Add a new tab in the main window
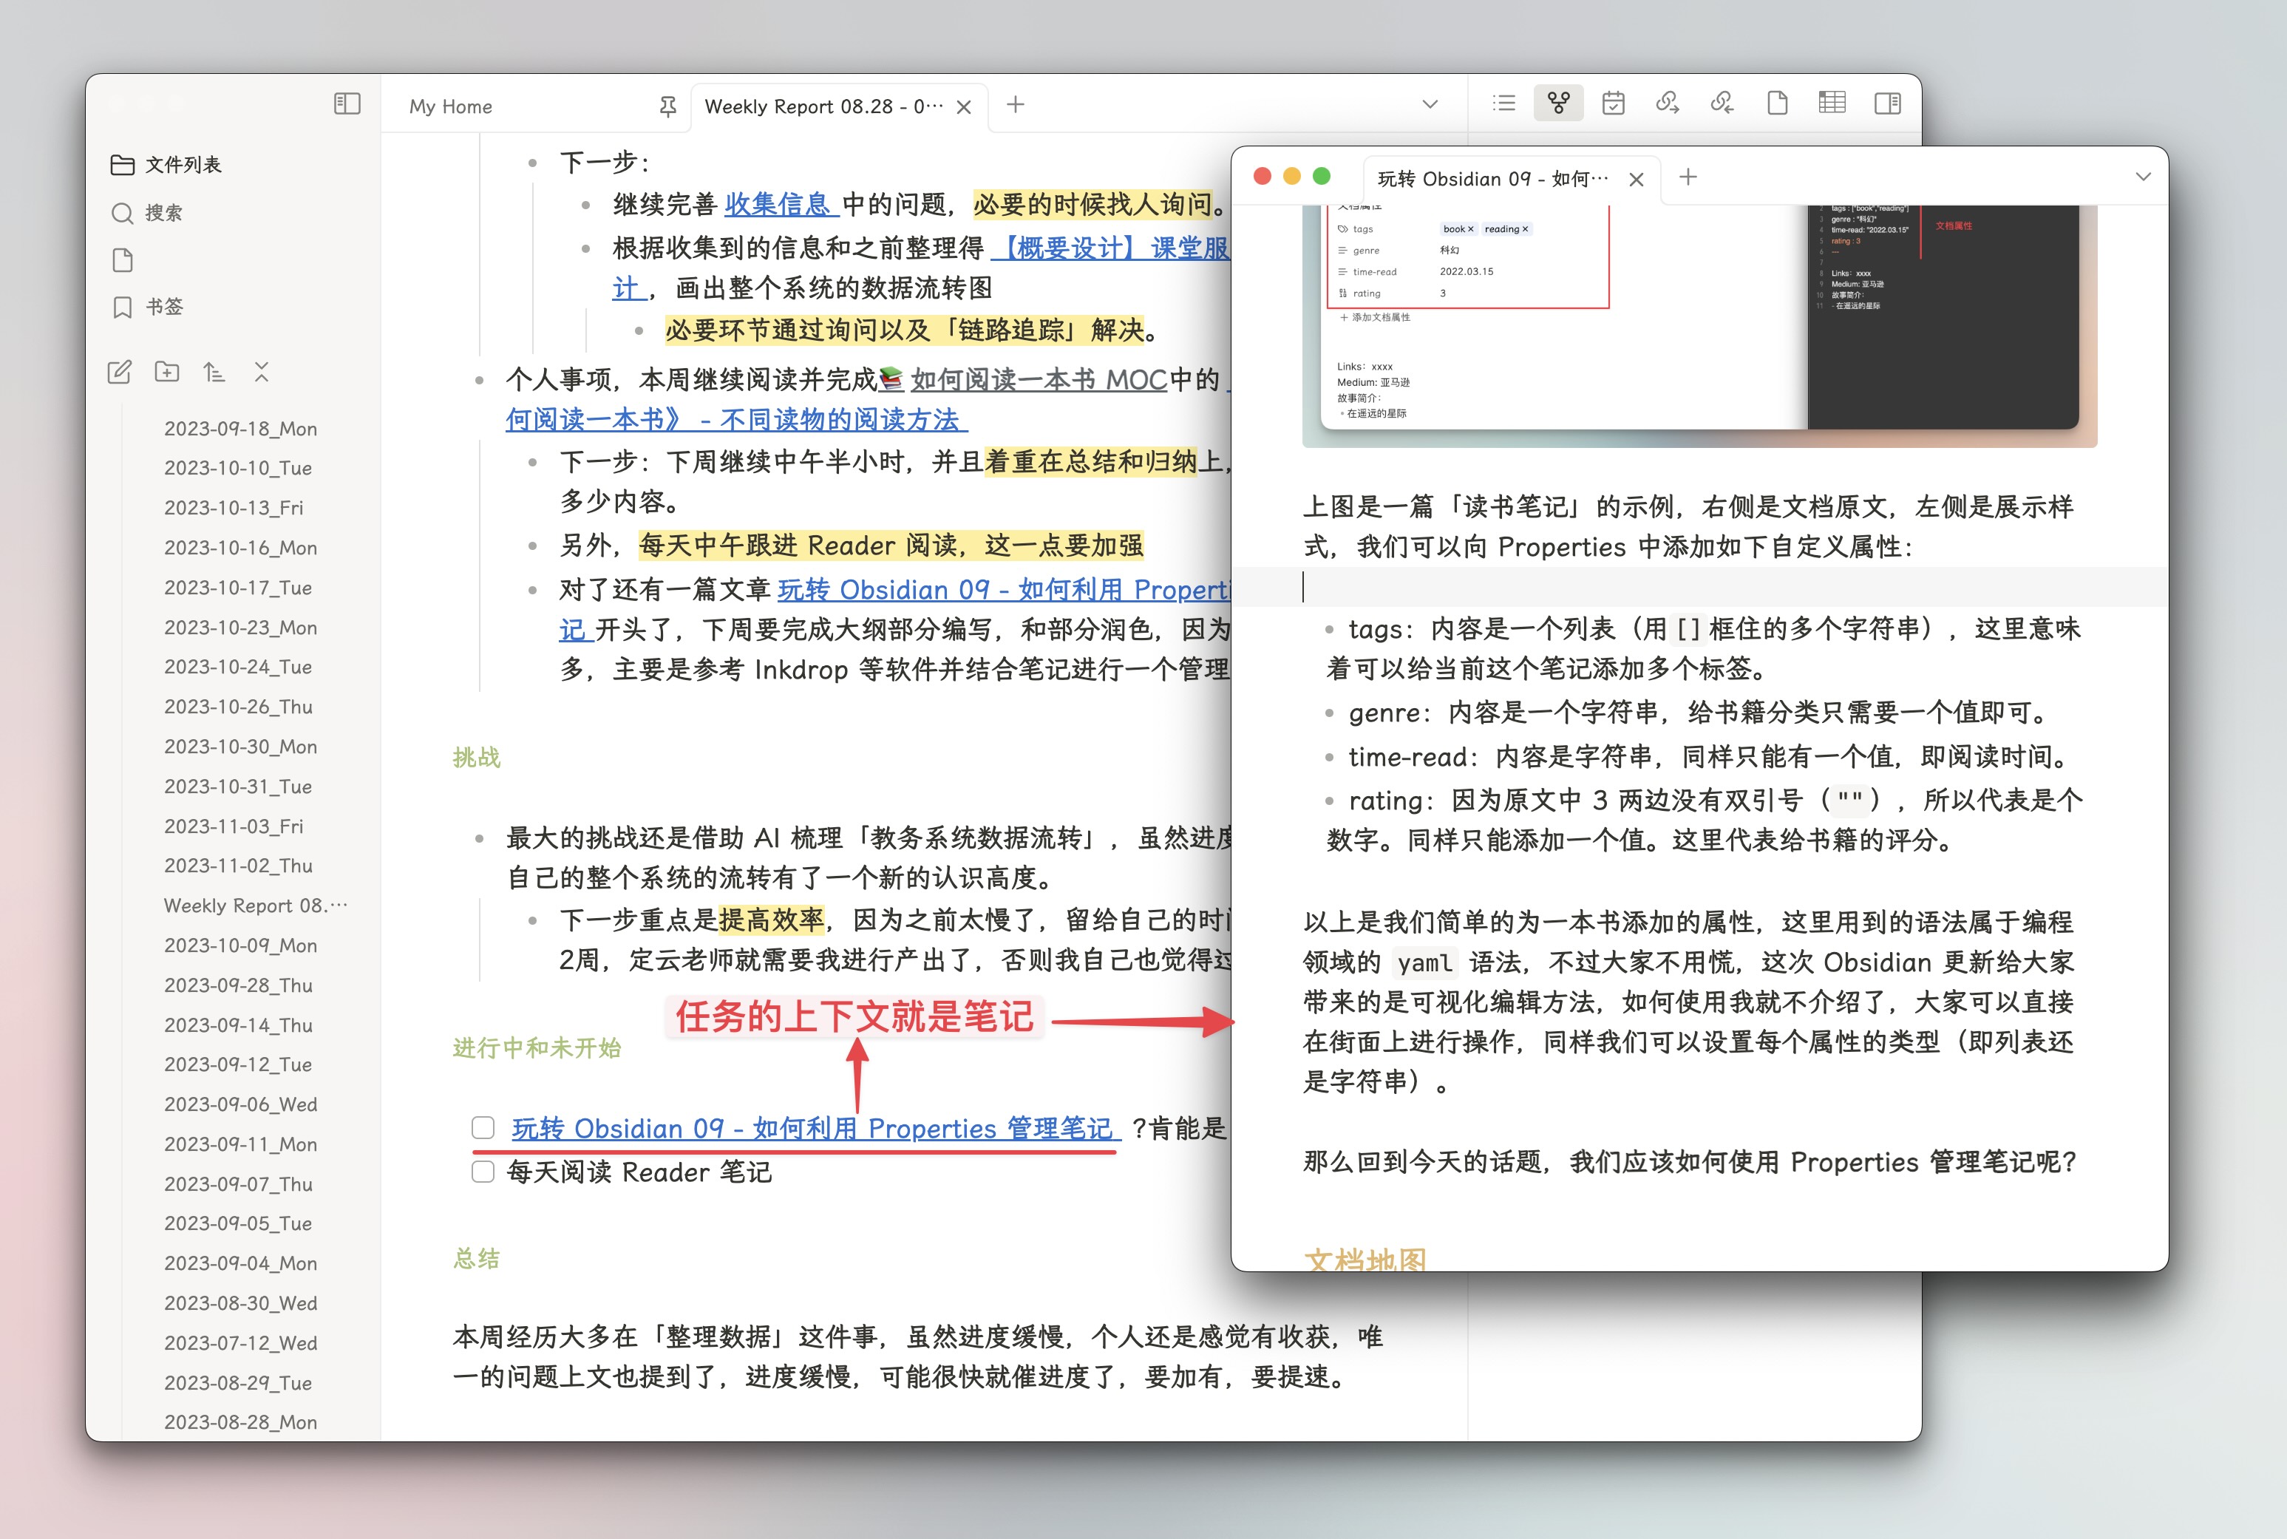The image size is (2287, 1539). [1016, 104]
